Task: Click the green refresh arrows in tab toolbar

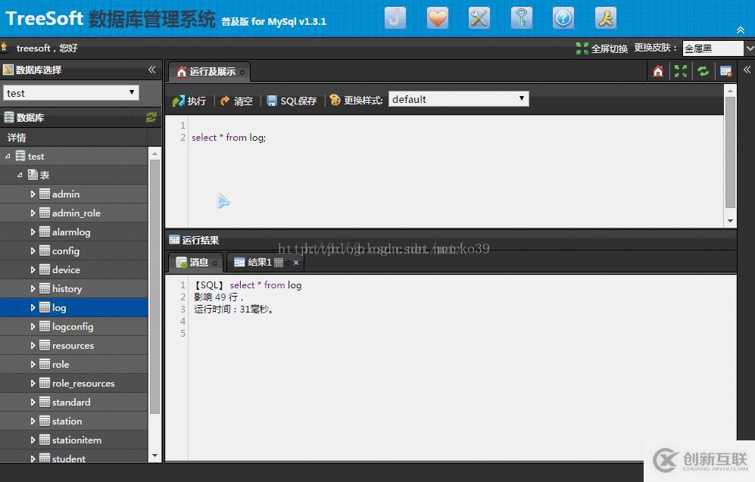Action: coord(704,71)
